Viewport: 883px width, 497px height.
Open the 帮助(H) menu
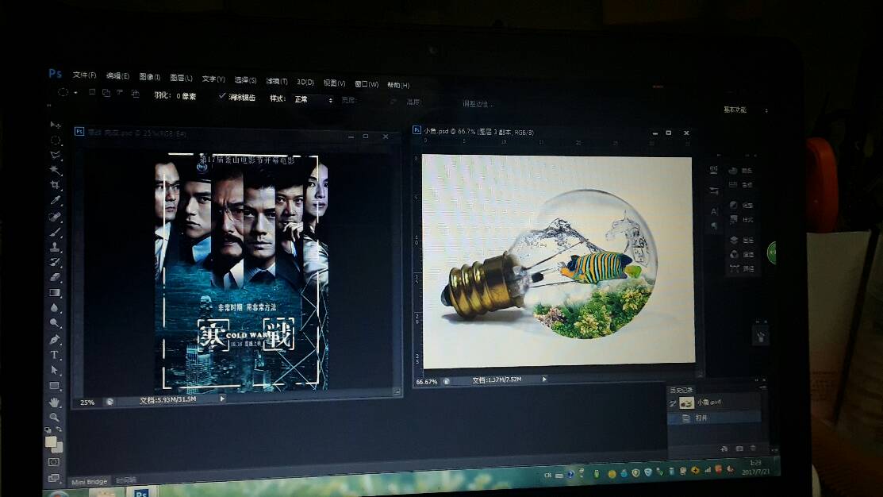[398, 86]
